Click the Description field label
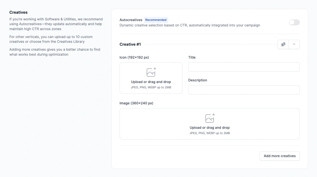This screenshot has height=177, width=317. [198, 80]
